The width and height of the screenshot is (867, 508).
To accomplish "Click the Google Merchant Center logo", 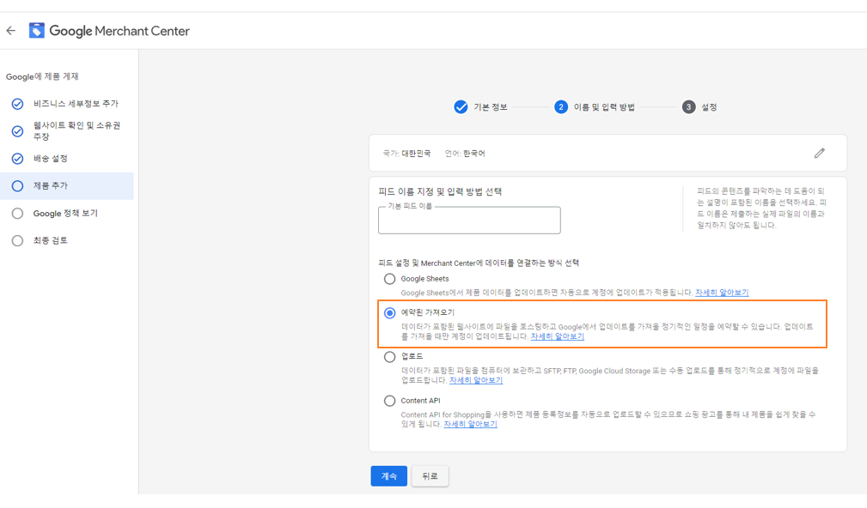I will point(37,31).
